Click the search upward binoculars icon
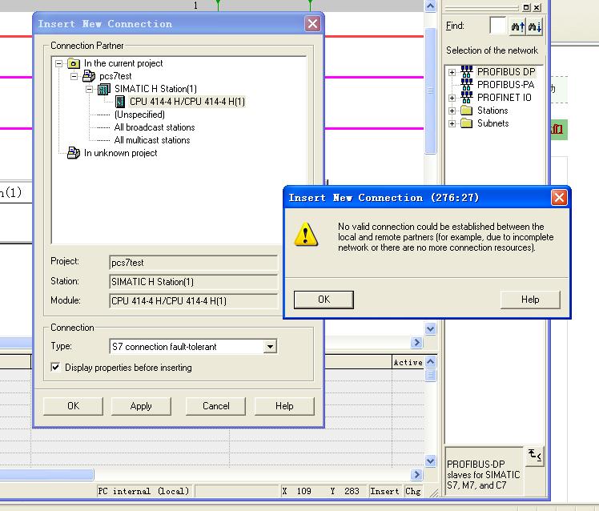Screen dimensions: 599x511 [517, 26]
